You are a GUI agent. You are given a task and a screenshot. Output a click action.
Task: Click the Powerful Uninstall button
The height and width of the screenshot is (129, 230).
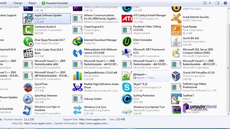55,3
